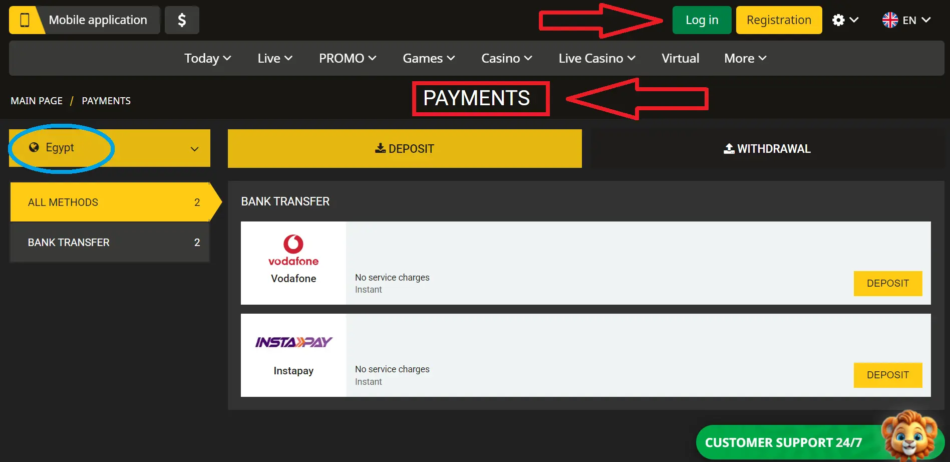Viewport: 950px width, 462px height.
Task: Click the British flag language icon
Action: 889,20
